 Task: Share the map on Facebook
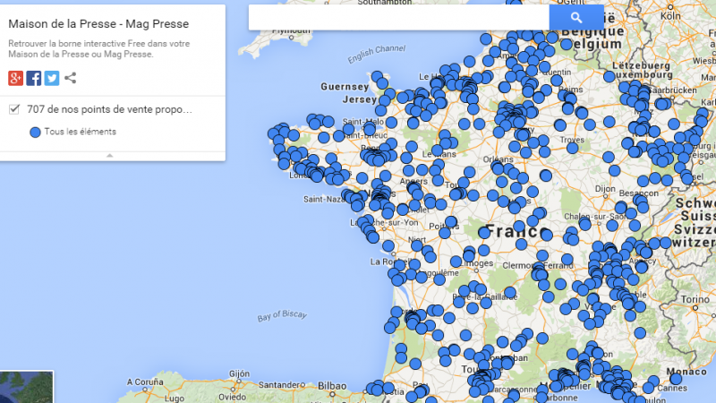coord(34,78)
